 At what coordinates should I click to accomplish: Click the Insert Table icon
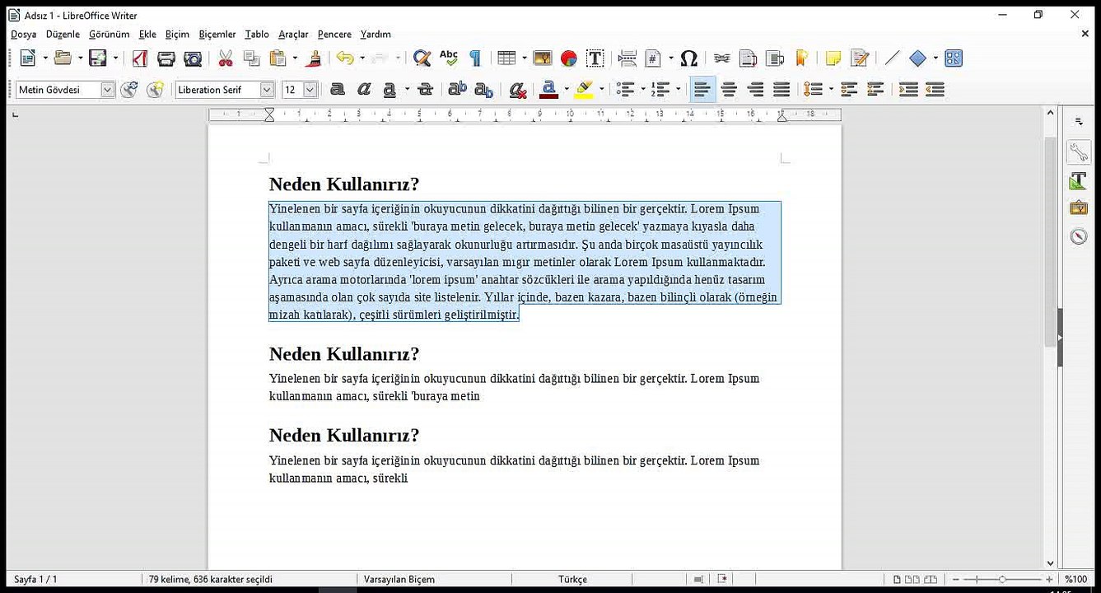click(x=506, y=58)
